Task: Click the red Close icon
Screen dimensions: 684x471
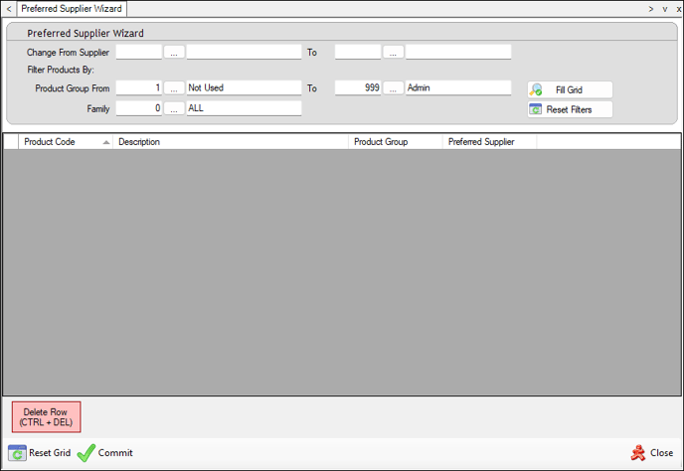Action: coord(638,453)
